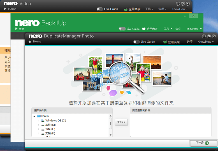The height and width of the screenshot is (151, 218).
Task: Open 应用商店 basket icon in DuplicateManager Photo
Action: point(165,42)
